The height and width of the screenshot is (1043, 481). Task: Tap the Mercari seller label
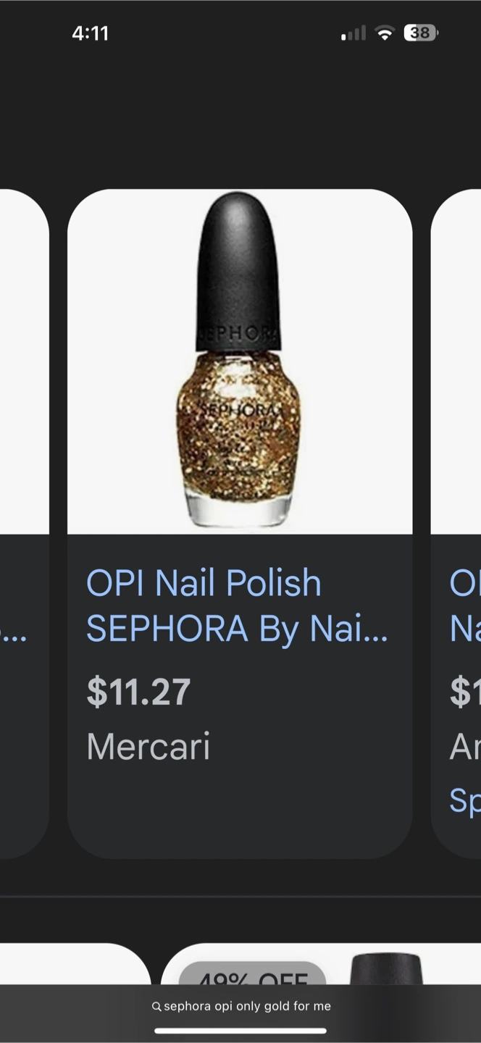(149, 746)
